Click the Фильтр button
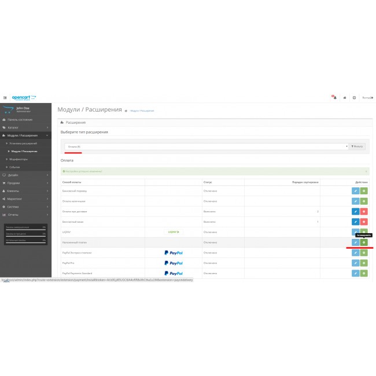The height and width of the screenshot is (376, 376). click(x=357, y=146)
